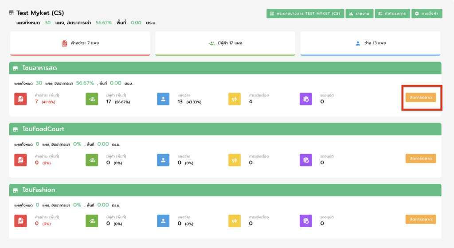Click blue vacant stall icon in โซนFashion
454x248 pixels.
click(163, 221)
